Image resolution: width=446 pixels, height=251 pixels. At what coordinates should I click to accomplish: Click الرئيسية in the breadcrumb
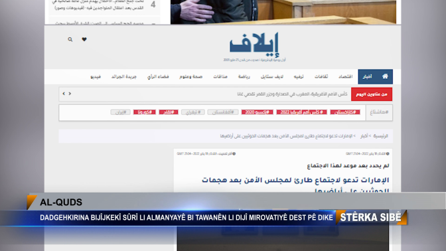pyautogui.click(x=380, y=136)
